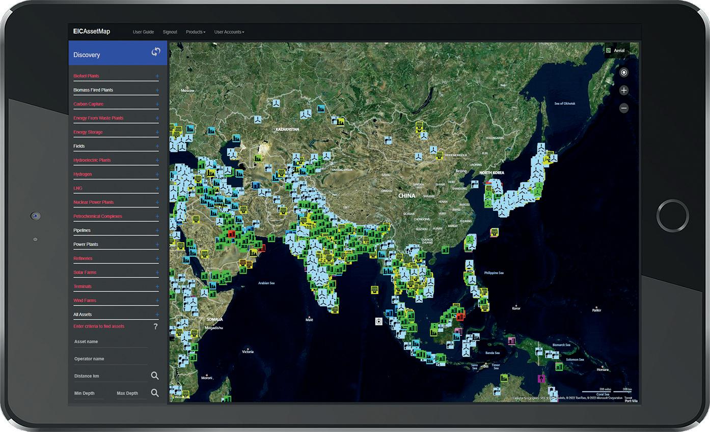Select the Solar Farms category
This screenshot has height=432, width=710.
tap(85, 272)
